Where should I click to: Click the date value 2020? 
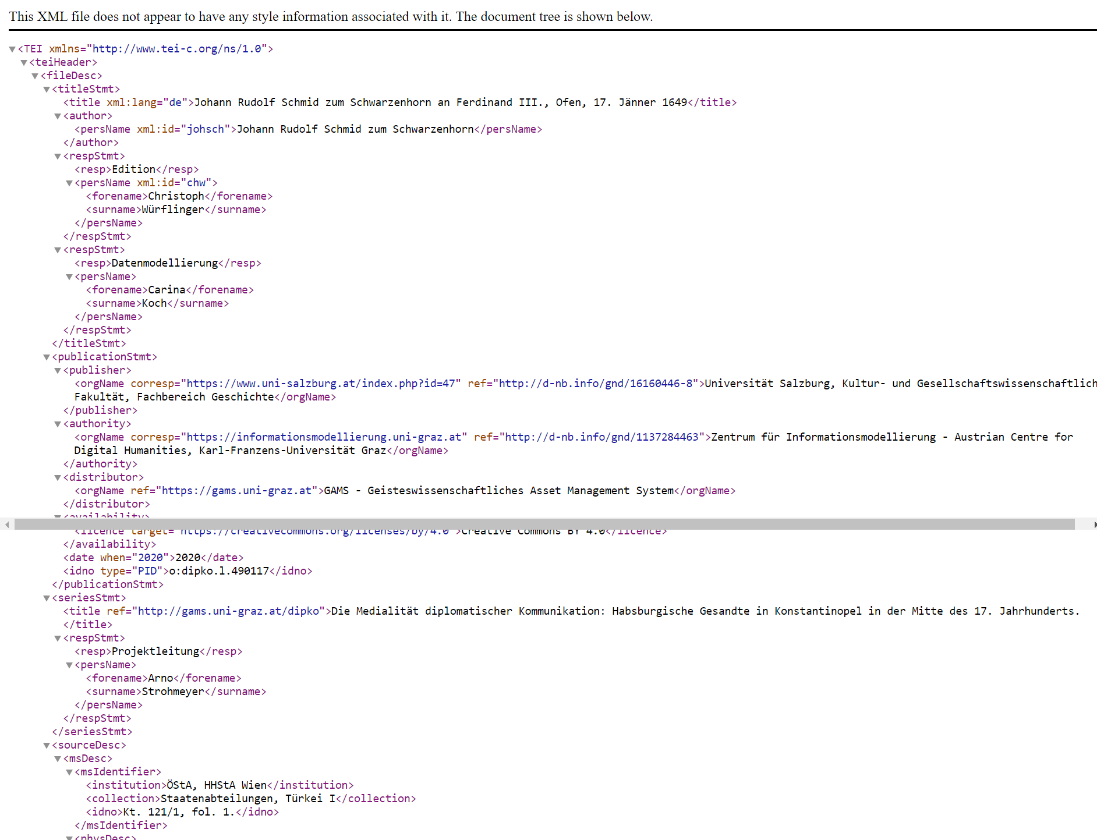point(188,558)
